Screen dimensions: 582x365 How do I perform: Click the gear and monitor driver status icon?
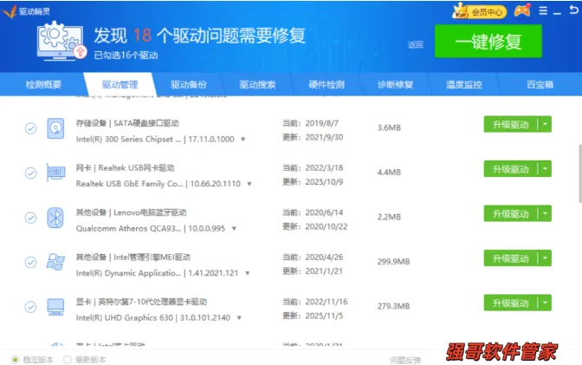[61, 41]
